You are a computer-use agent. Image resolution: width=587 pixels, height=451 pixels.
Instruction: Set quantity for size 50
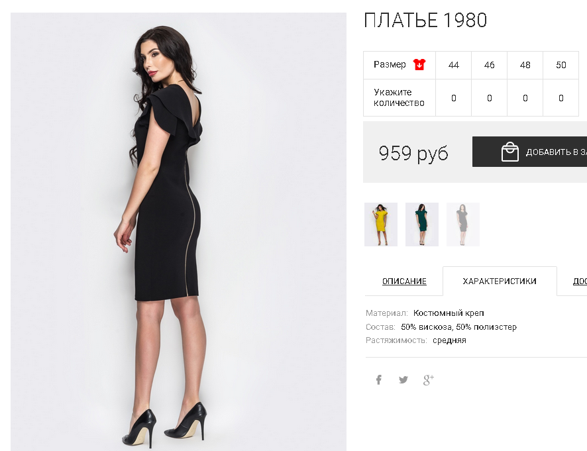click(x=560, y=98)
